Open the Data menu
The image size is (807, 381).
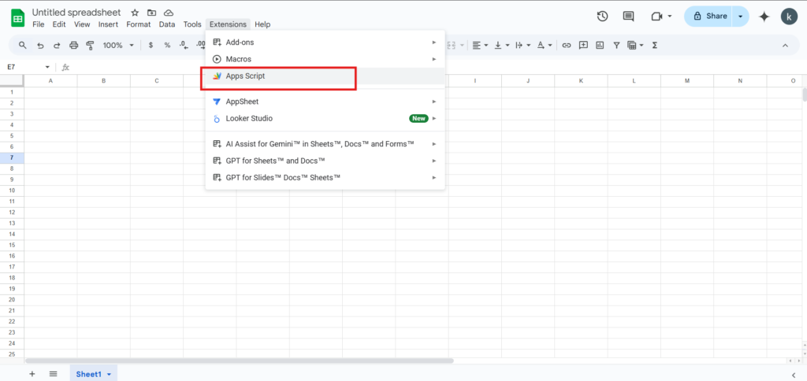(x=167, y=24)
